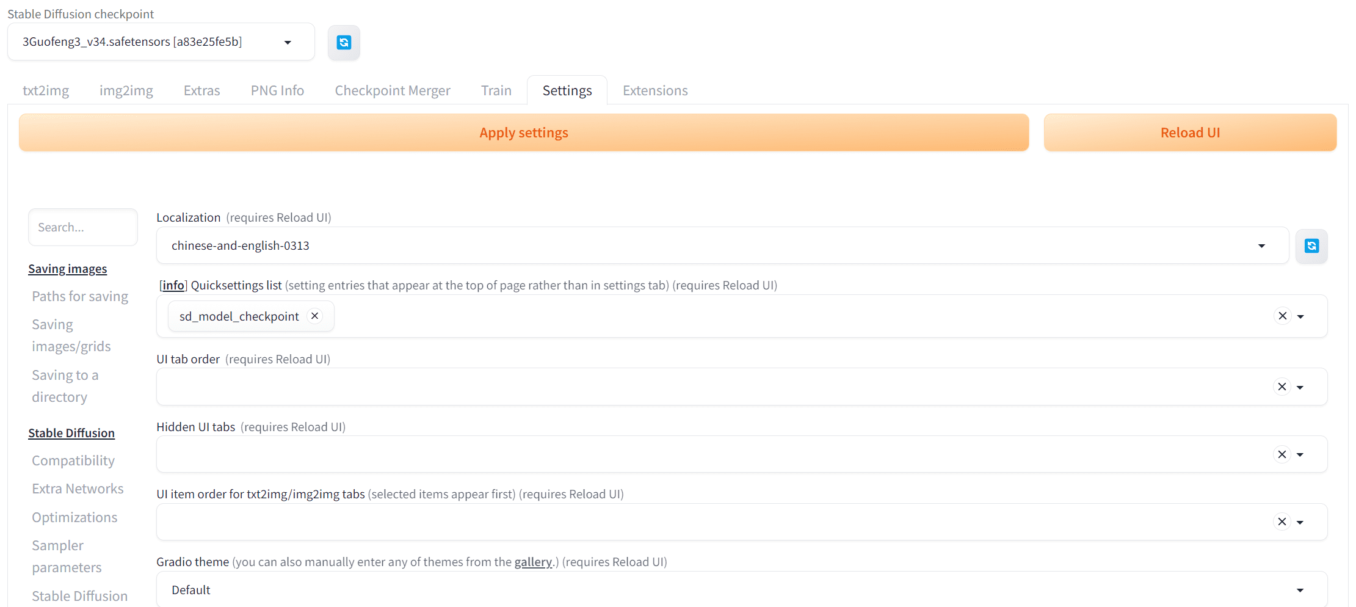Select Paths for saving in sidebar
The height and width of the screenshot is (607, 1356).
[80, 296]
